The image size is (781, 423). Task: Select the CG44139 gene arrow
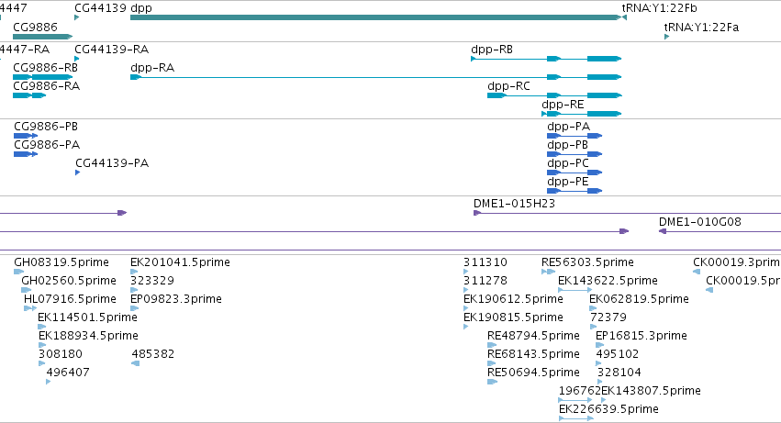tap(77, 17)
